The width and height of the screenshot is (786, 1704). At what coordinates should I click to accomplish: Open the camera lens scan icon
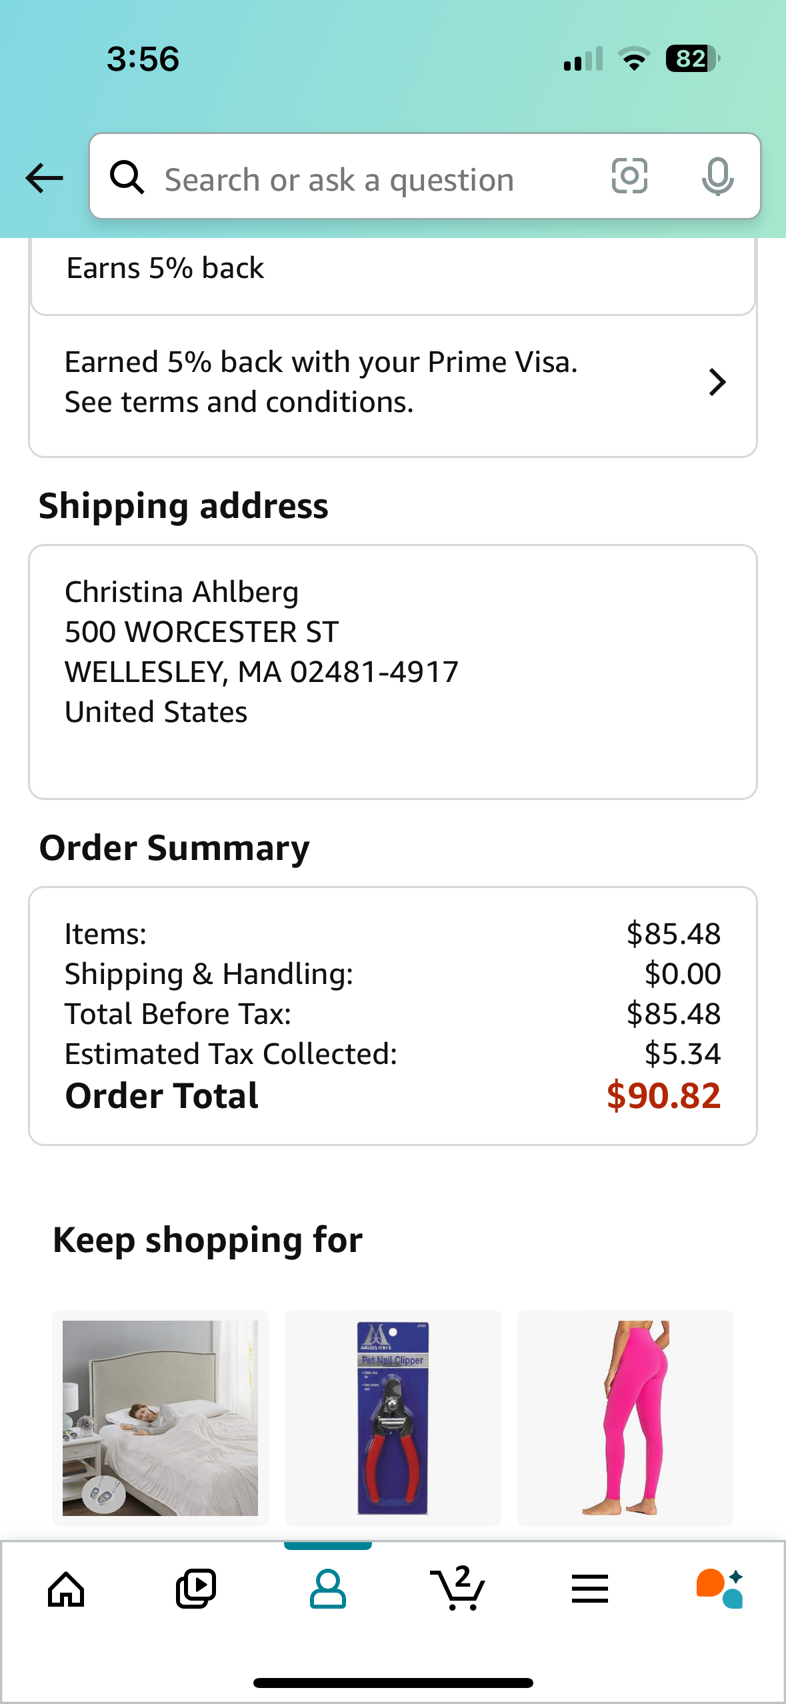coord(629,177)
